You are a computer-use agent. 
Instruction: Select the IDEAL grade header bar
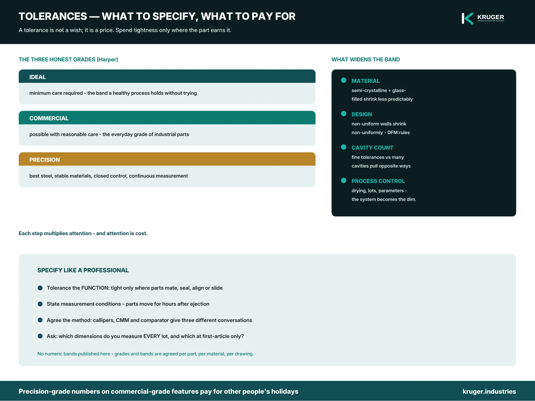pos(167,76)
